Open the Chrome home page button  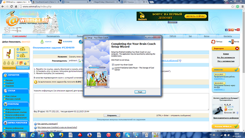[x=16, y=7]
